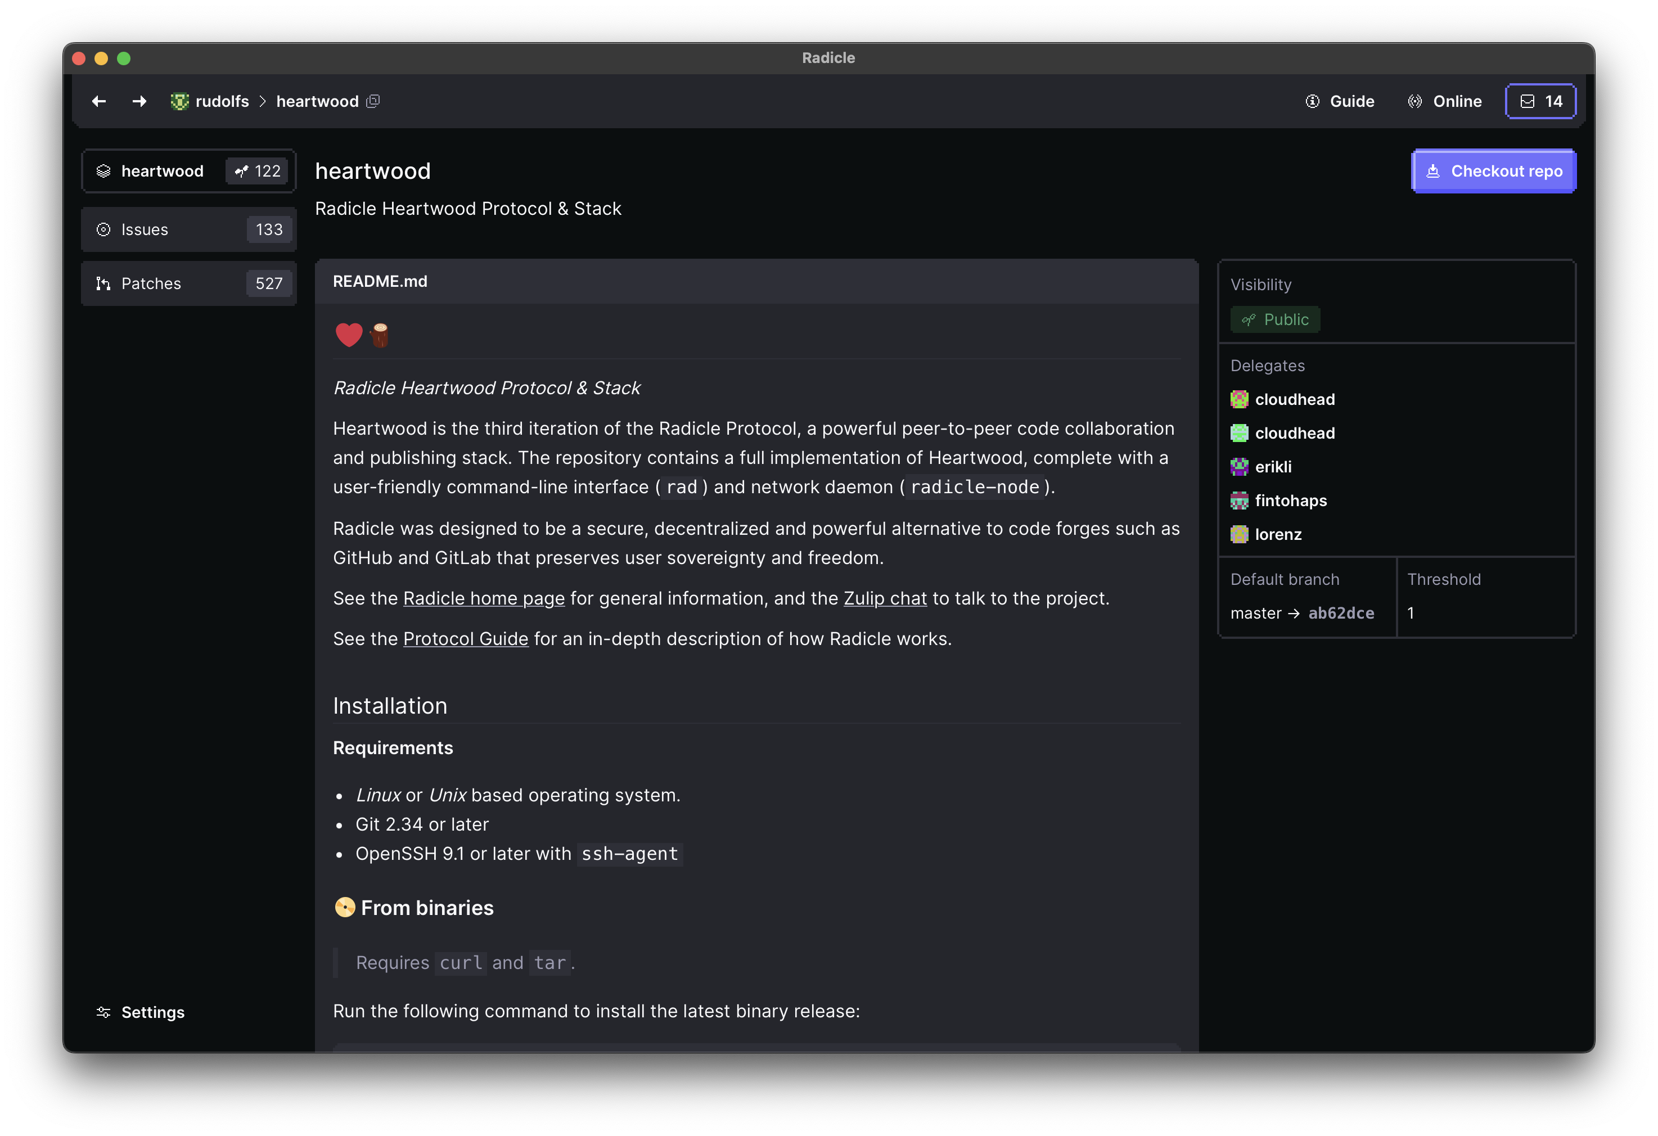Click the 133 issues count badge
Screen dimensions: 1658x1136
269,230
